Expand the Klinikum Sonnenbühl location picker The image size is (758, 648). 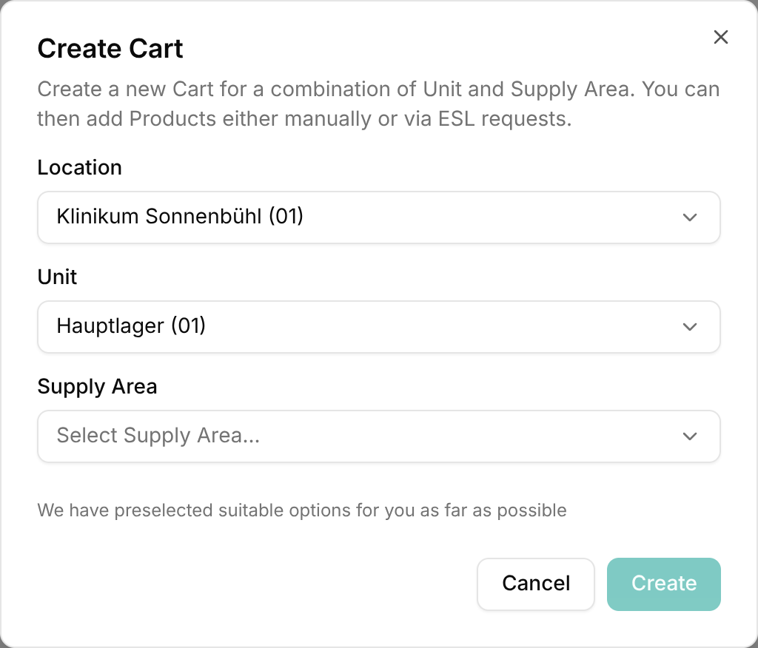pyautogui.click(x=379, y=217)
